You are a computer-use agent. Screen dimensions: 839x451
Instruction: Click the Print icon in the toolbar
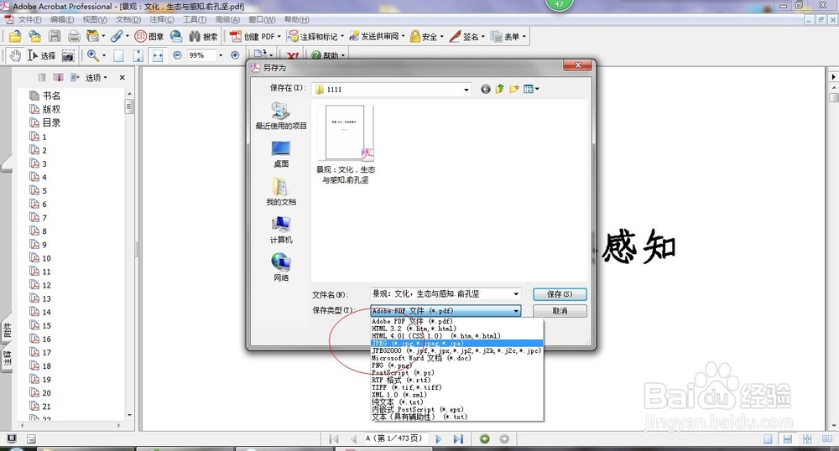[74, 36]
